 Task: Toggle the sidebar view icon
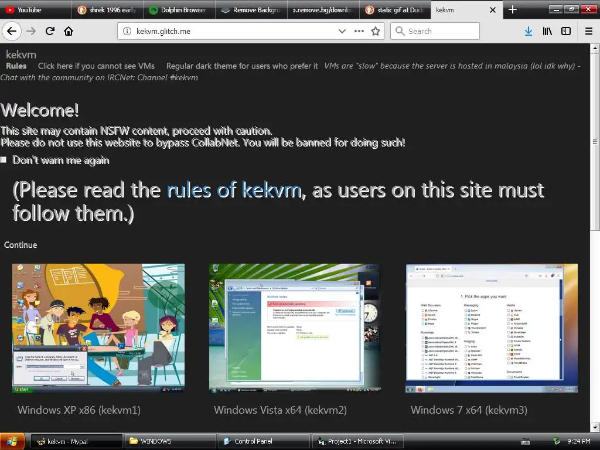(x=566, y=31)
